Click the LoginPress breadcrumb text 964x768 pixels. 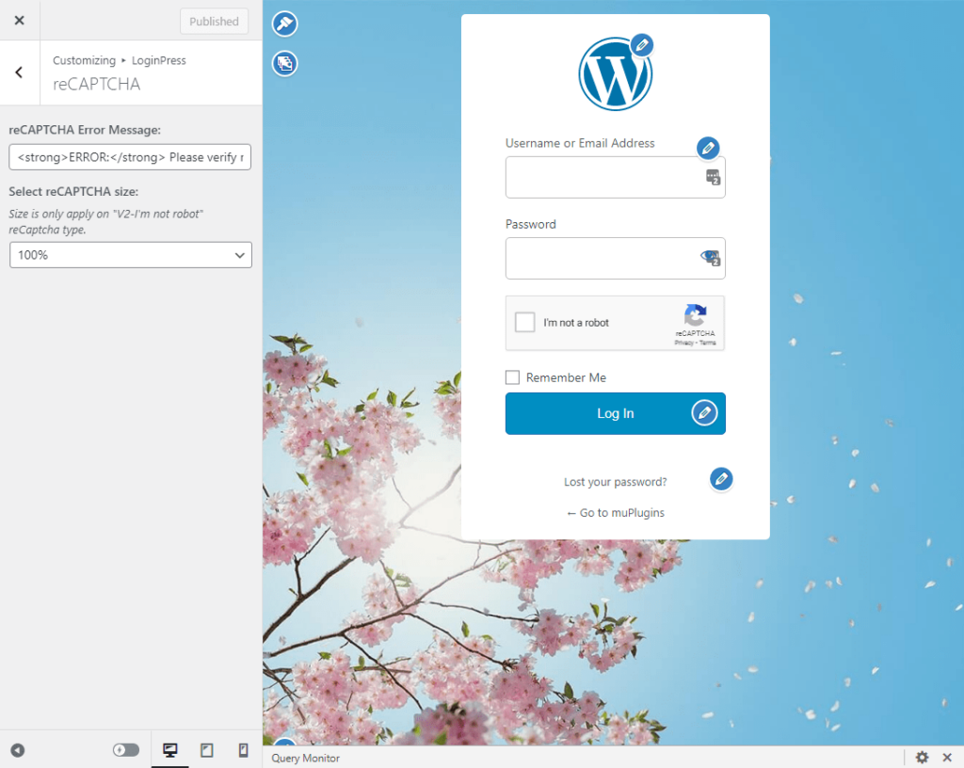[x=158, y=60]
